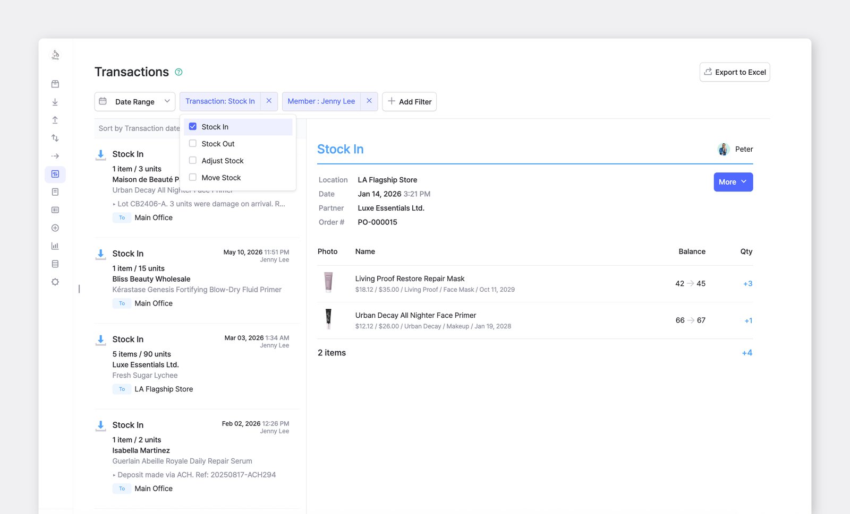Check the Adjust Stock option
Viewport: 850px width, 514px height.
[193, 161]
